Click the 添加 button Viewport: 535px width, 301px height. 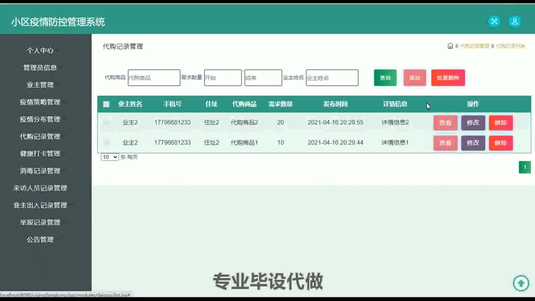tap(415, 78)
